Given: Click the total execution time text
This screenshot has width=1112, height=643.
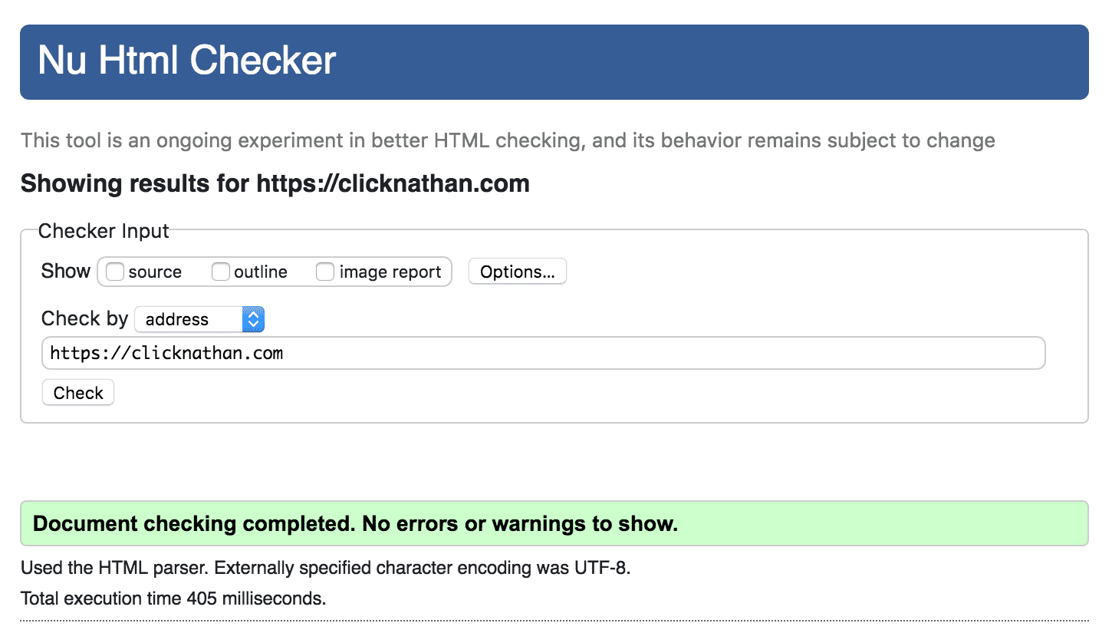Looking at the screenshot, I should click(x=173, y=598).
